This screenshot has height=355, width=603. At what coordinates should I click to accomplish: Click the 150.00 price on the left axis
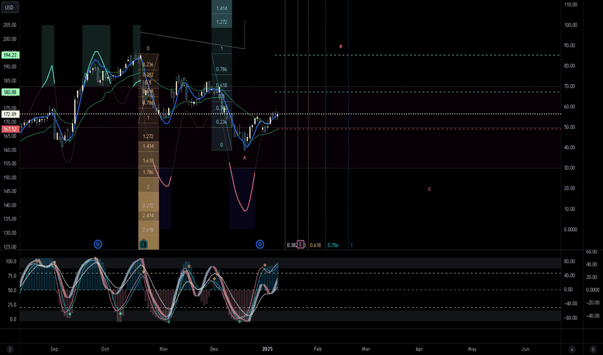point(10,177)
